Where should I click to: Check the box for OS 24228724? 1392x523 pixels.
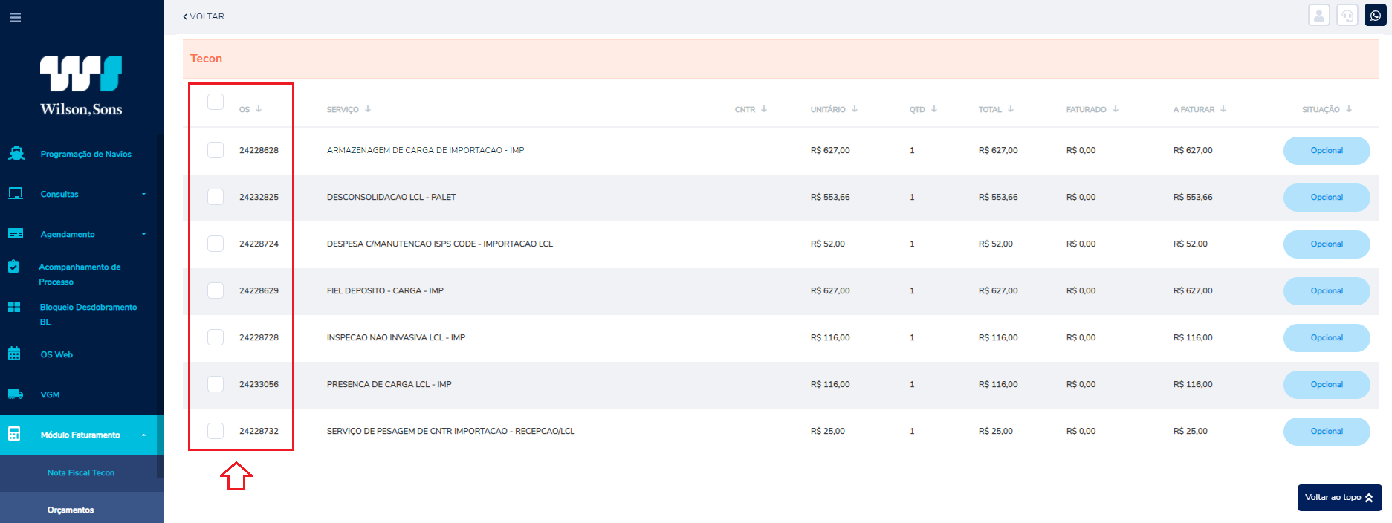[x=216, y=244]
